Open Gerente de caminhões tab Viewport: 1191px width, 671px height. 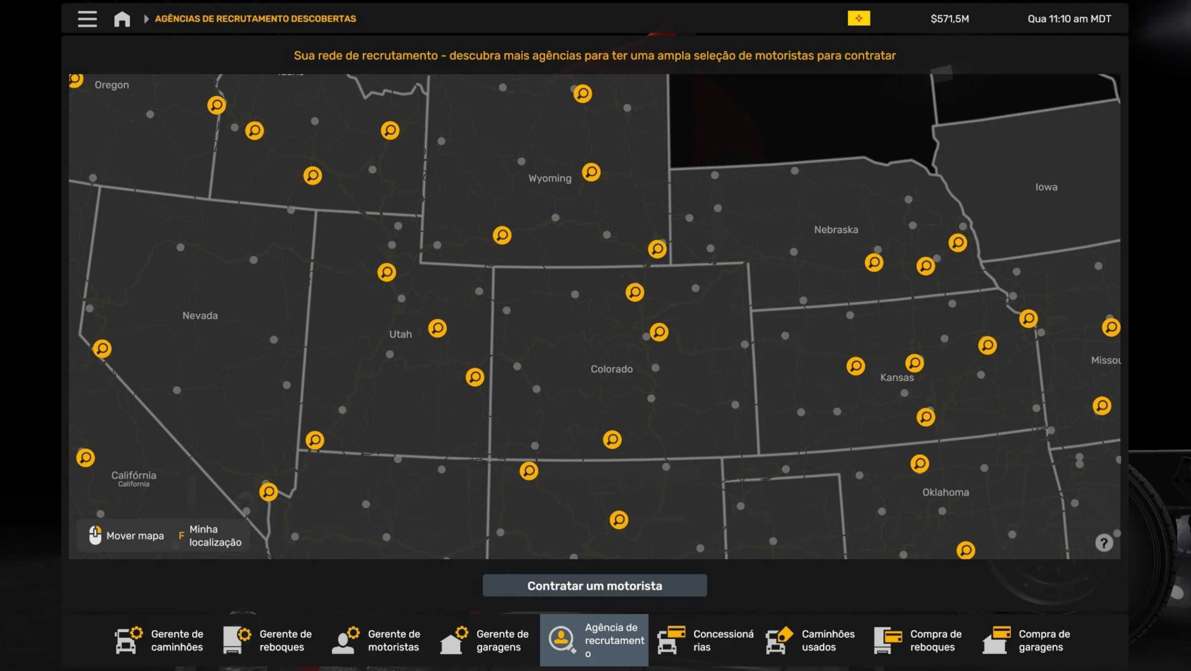coord(159,640)
